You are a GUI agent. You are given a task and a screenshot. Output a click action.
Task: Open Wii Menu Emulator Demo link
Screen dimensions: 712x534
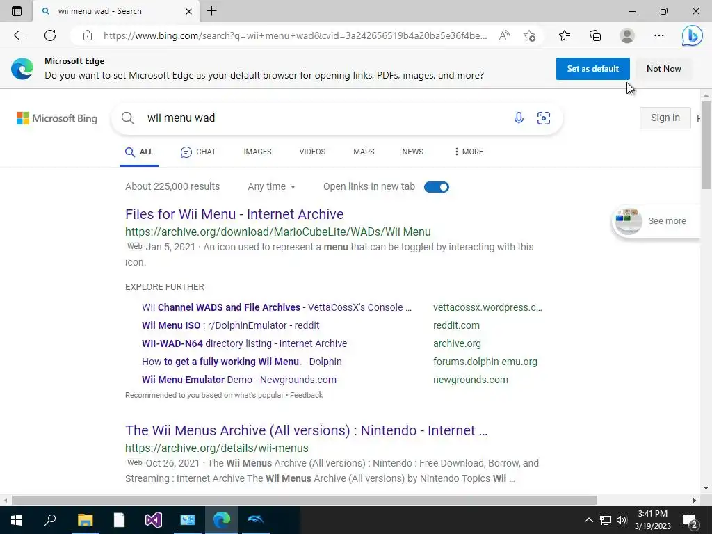pyautogui.click(x=239, y=380)
